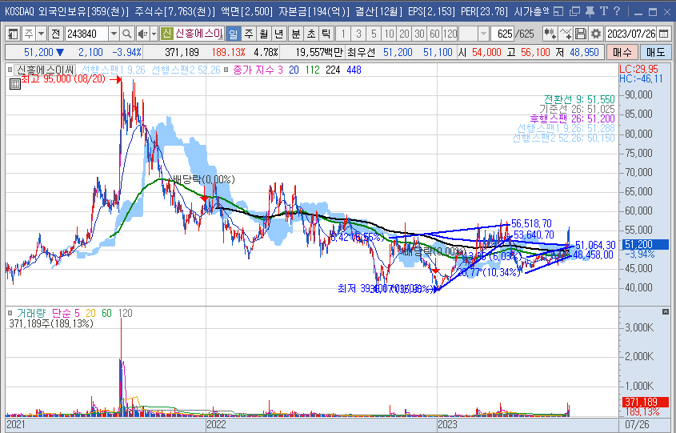Expand the speaker options dropdown arrow
Screen dimensions: 676x433
point(154,33)
